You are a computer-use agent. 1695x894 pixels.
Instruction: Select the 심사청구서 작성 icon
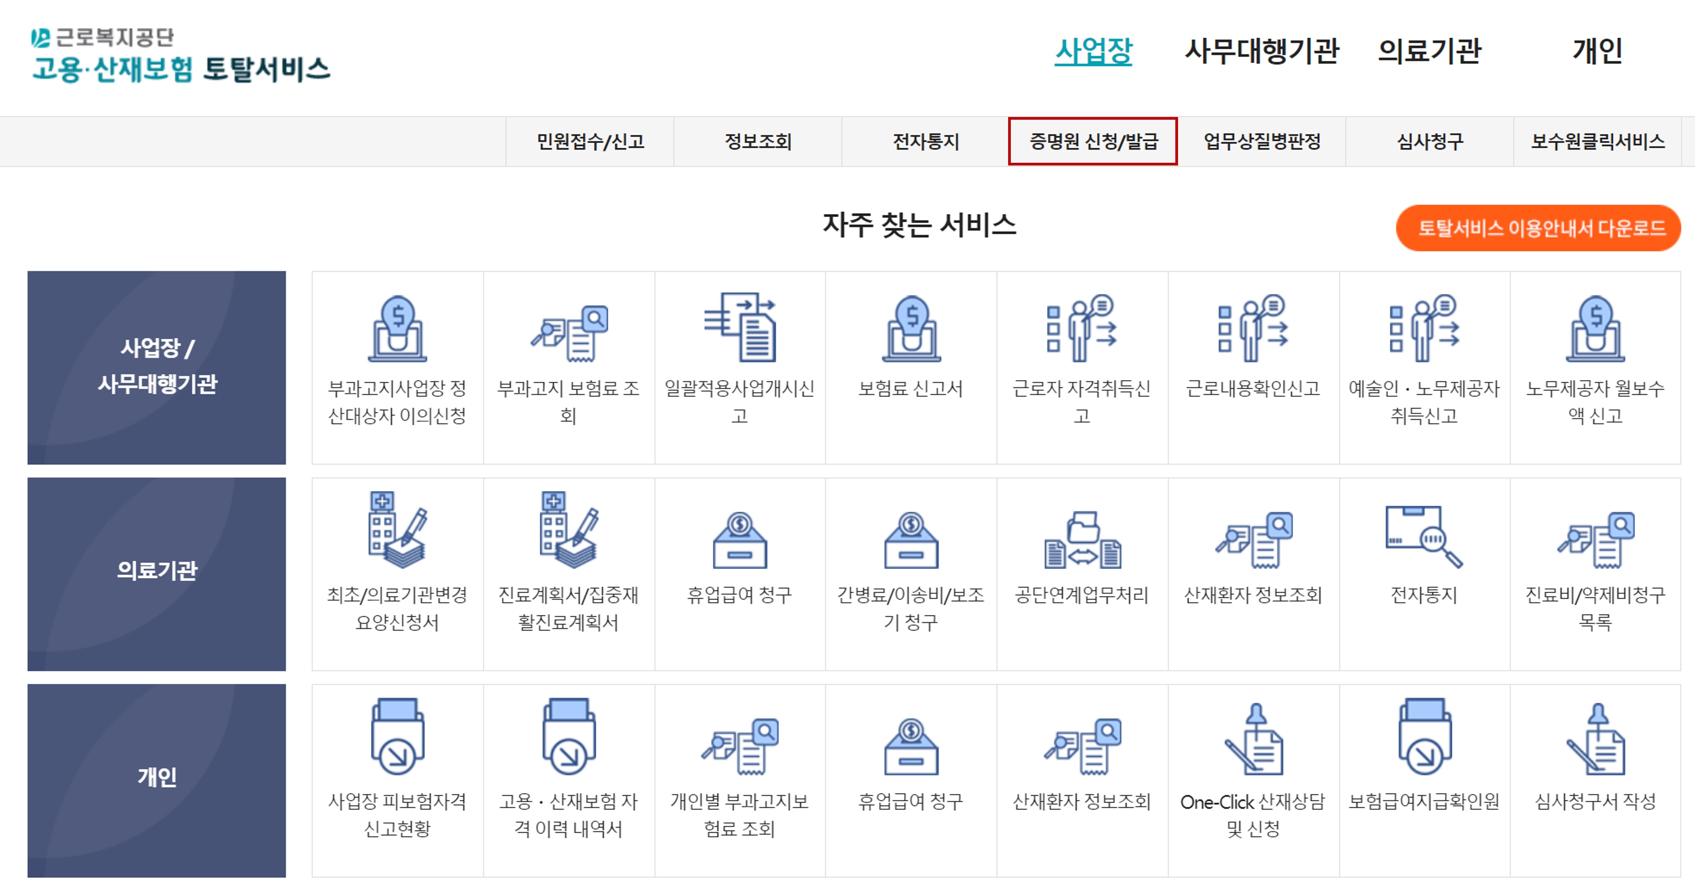tap(1595, 740)
